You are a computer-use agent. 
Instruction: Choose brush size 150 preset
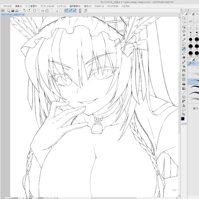click(191, 54)
